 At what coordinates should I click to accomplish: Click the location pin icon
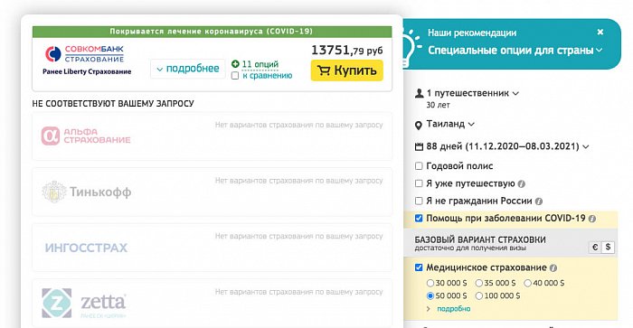tap(419, 126)
